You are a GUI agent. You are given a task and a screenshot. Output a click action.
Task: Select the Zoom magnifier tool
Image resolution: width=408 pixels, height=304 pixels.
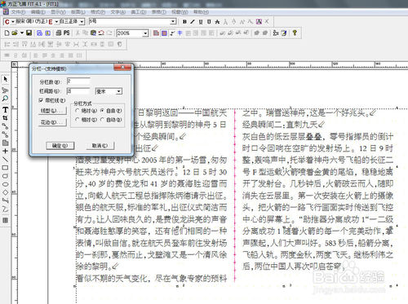(x=5, y=98)
